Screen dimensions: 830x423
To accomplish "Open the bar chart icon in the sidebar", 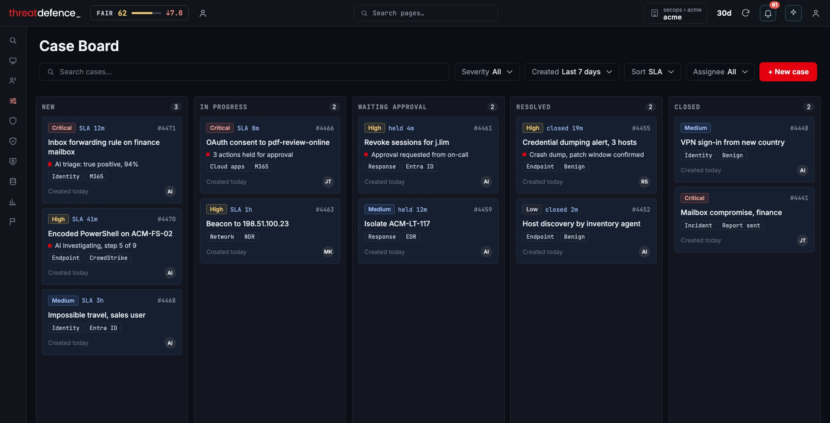I will tap(13, 202).
